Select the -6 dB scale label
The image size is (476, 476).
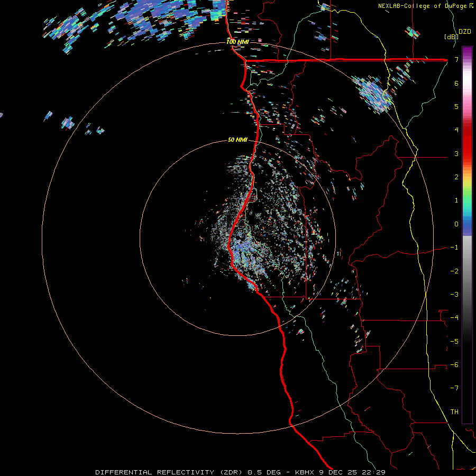click(454, 365)
